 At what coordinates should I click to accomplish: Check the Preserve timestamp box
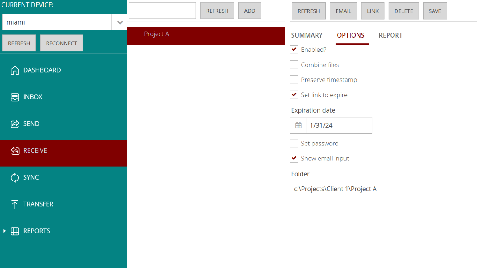coord(293,80)
